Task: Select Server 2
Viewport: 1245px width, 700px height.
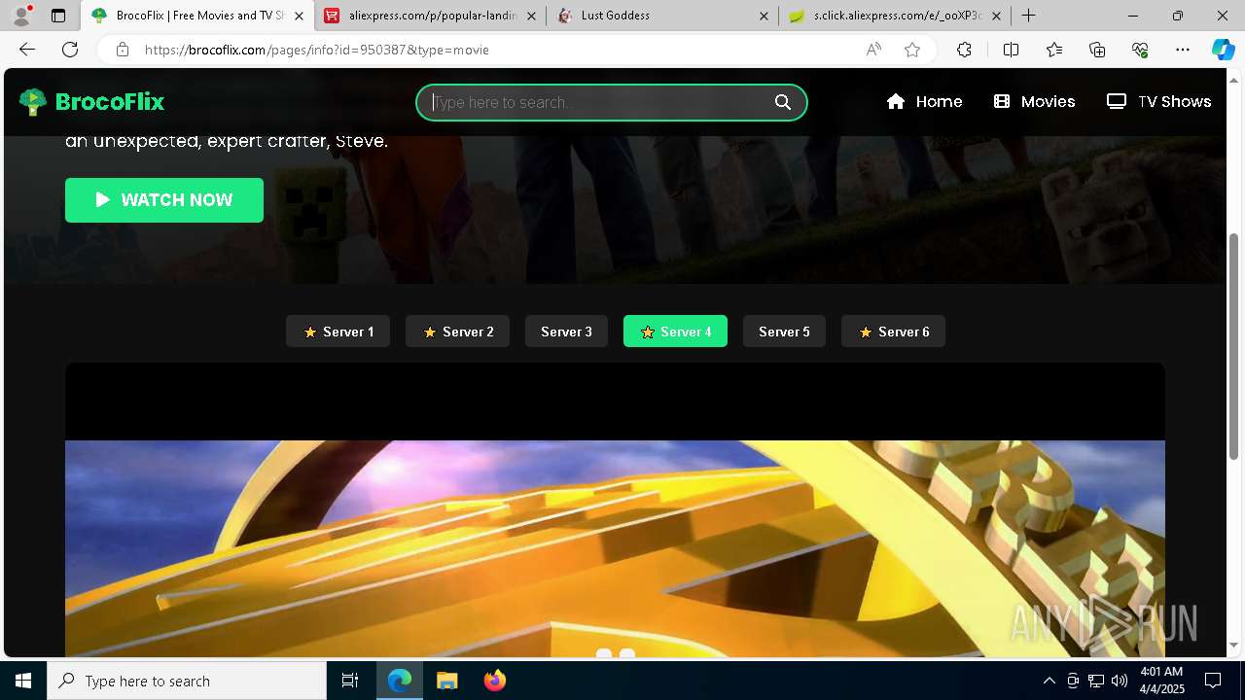Action: [457, 332]
